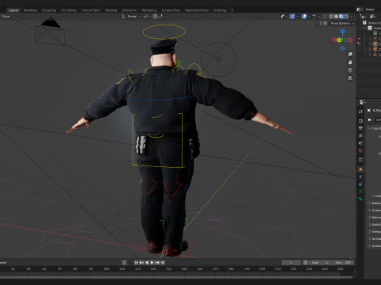The width and height of the screenshot is (381, 285).
Task: Switch to the Modeling workspace tab
Action: point(30,10)
